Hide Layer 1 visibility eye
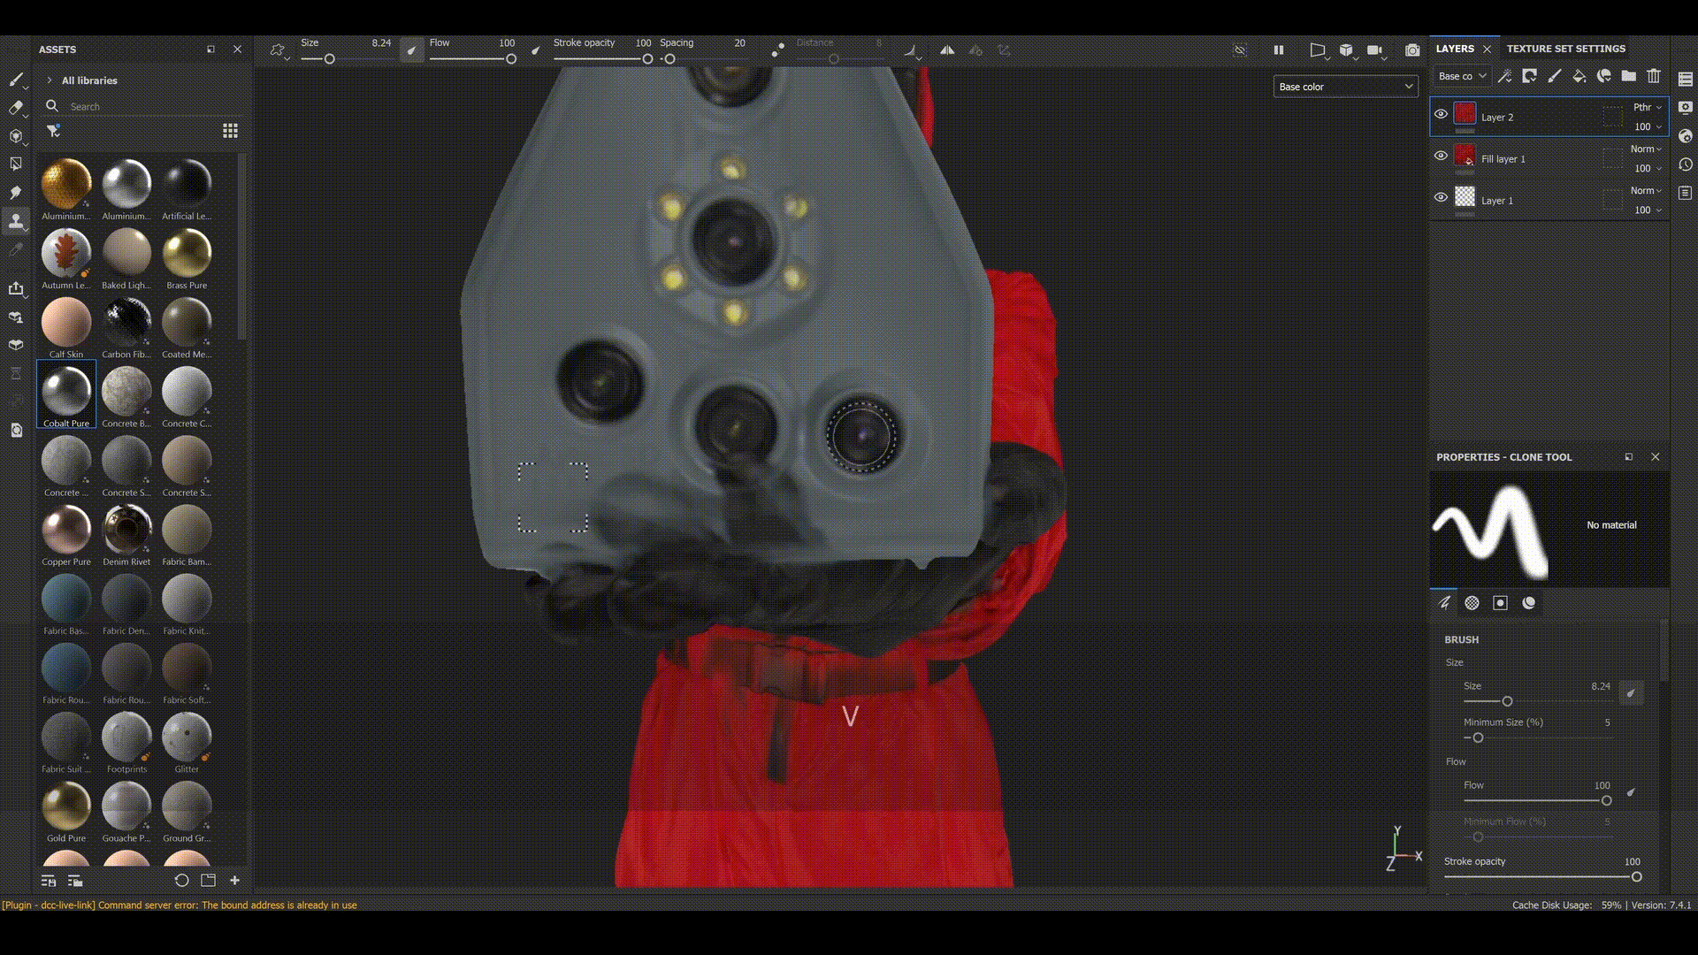The width and height of the screenshot is (1698, 955). click(1441, 197)
